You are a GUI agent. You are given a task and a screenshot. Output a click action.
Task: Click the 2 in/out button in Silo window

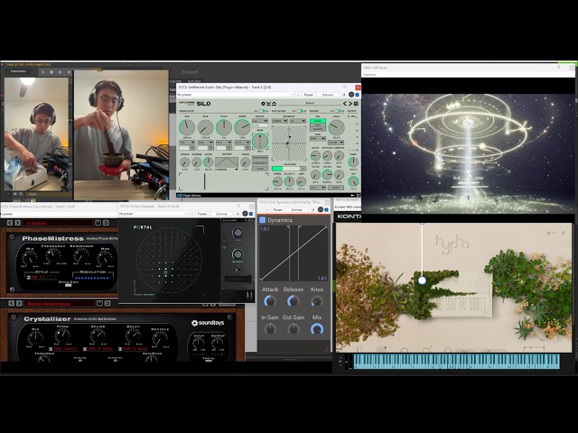pyautogui.click(x=328, y=95)
